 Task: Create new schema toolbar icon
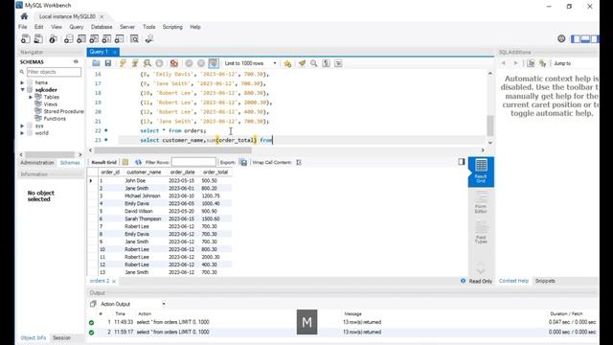coord(68,39)
